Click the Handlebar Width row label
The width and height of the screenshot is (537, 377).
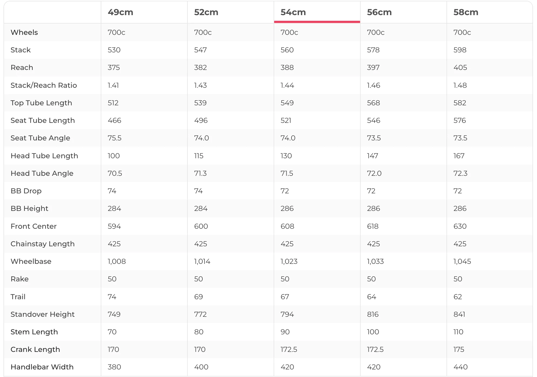coord(42,367)
